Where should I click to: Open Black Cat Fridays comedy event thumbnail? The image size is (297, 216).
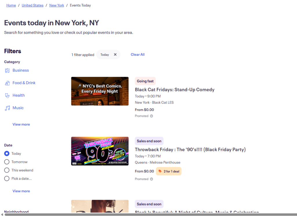100,91
